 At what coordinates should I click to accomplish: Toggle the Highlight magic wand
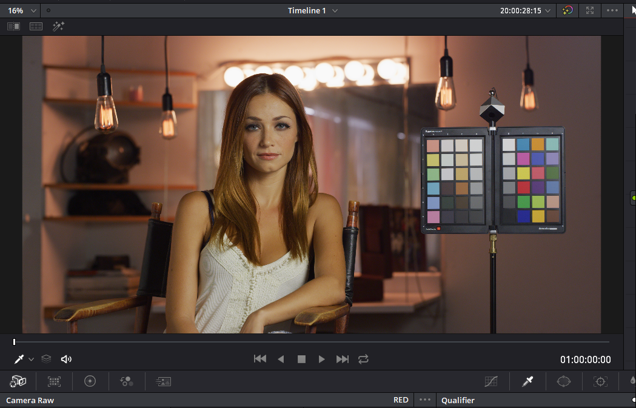coord(58,27)
